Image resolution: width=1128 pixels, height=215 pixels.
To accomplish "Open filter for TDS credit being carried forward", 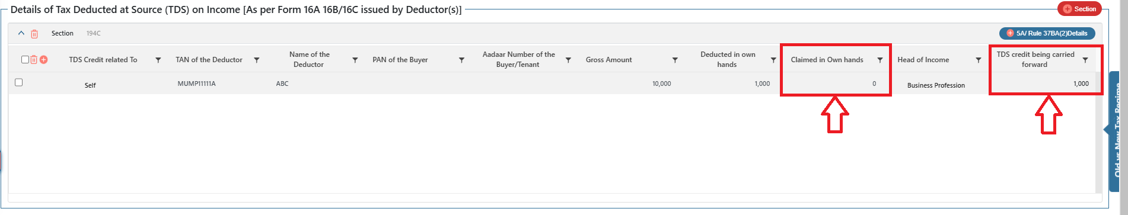I will (x=1085, y=60).
